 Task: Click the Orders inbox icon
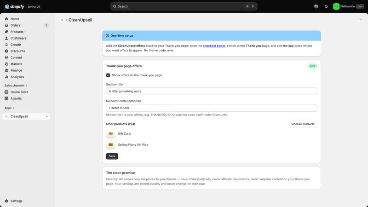pyautogui.click(x=6, y=25)
